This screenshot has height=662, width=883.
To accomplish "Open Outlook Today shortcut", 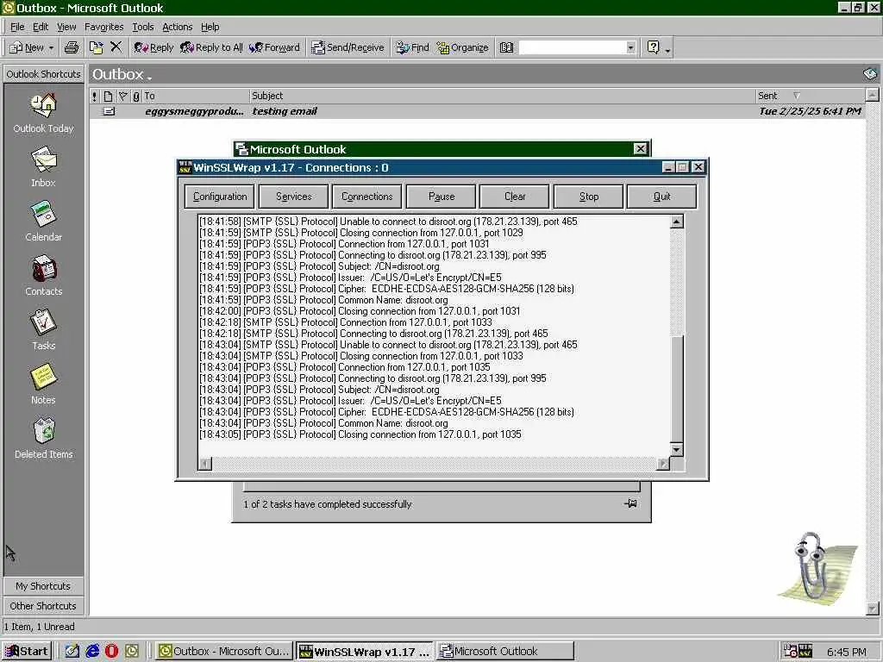I will coord(43,114).
